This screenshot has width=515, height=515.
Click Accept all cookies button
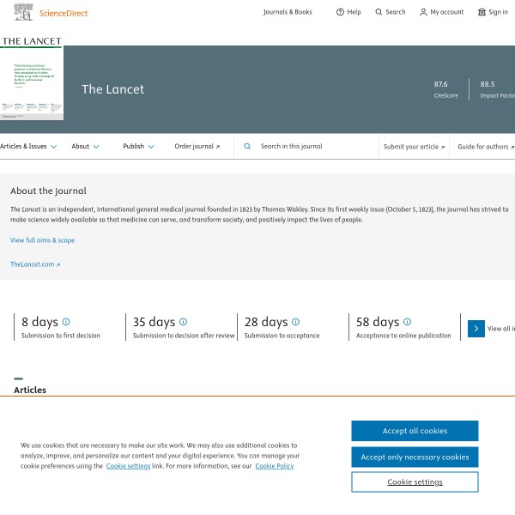click(x=415, y=431)
